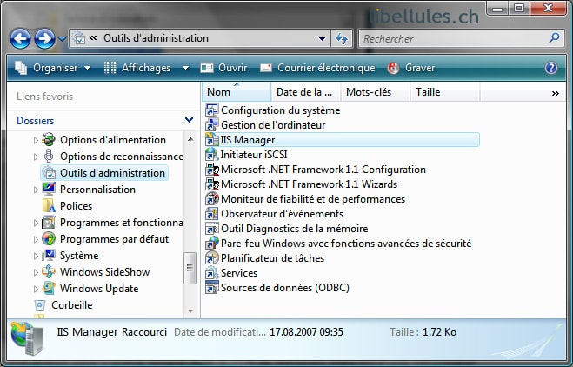Open the help question mark icon
The height and width of the screenshot is (367, 573).
(551, 68)
